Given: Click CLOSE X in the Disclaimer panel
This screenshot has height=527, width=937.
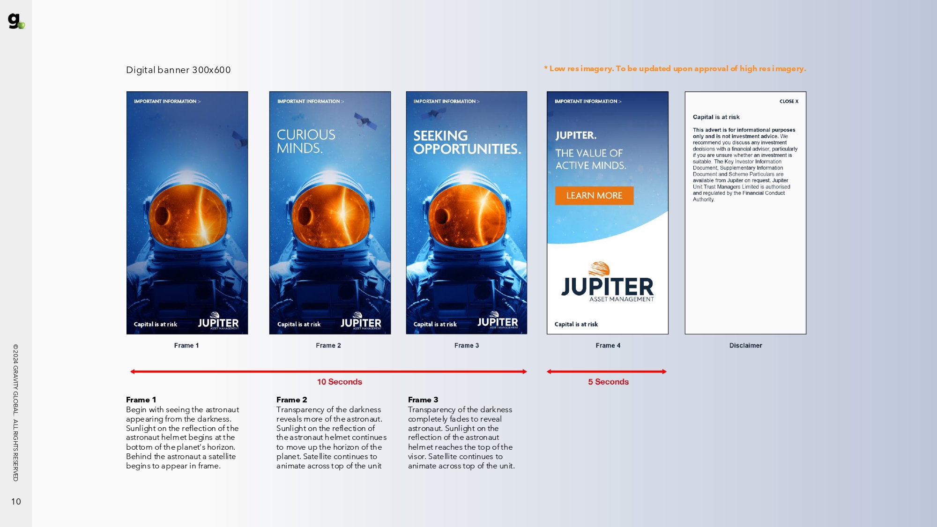Looking at the screenshot, I should [x=789, y=101].
